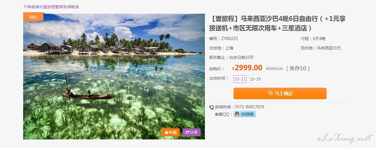Click the 分享 share button
The height and width of the screenshot is (148, 376).
tap(191, 132)
